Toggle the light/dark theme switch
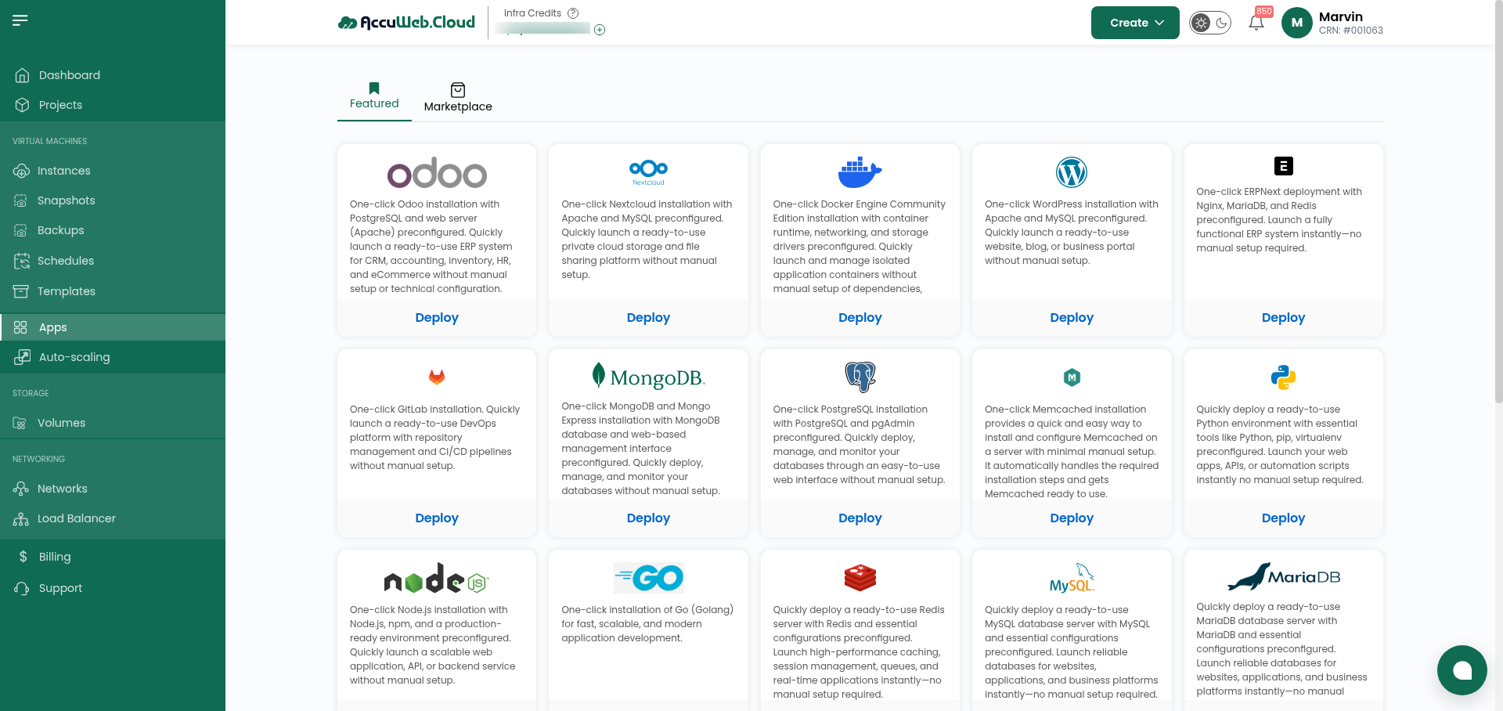Viewport: 1503px width, 711px height. coord(1210,23)
